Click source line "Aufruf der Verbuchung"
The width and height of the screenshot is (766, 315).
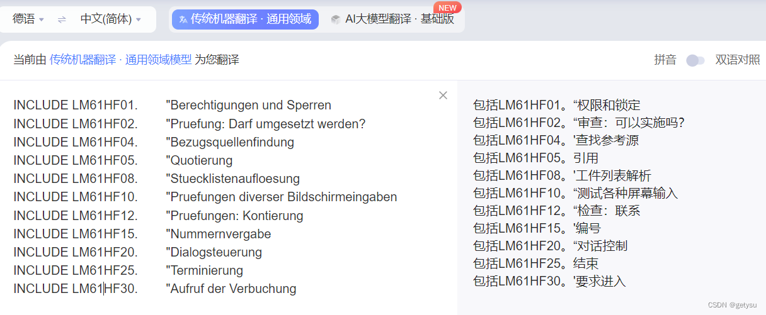(231, 289)
